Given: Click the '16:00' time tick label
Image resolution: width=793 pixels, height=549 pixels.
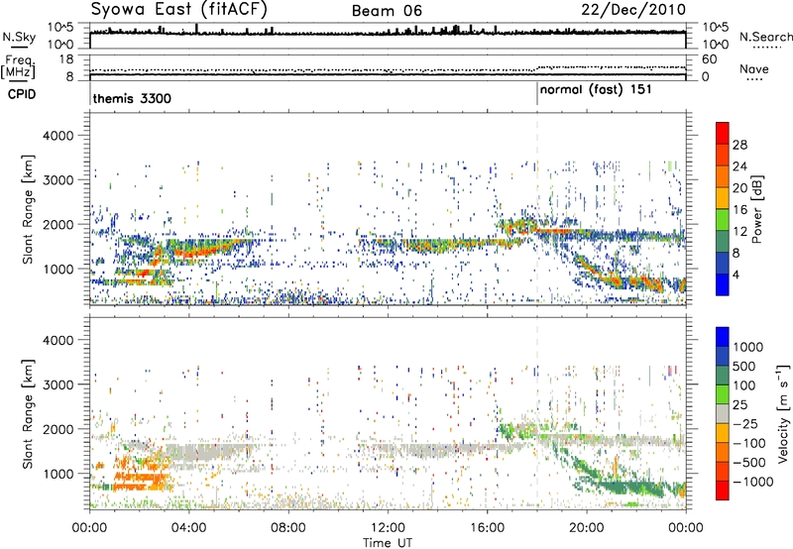Looking at the screenshot, I should [x=487, y=528].
